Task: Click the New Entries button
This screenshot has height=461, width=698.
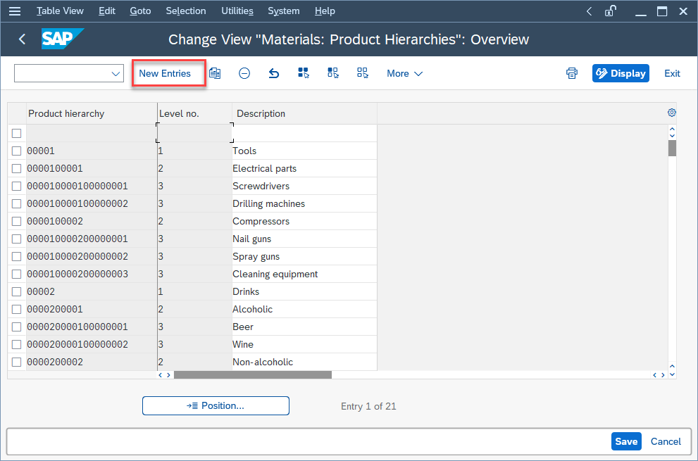Action: (x=168, y=73)
